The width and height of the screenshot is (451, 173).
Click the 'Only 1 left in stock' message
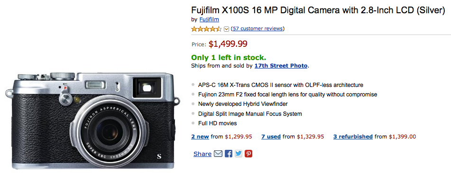pyautogui.click(x=229, y=57)
